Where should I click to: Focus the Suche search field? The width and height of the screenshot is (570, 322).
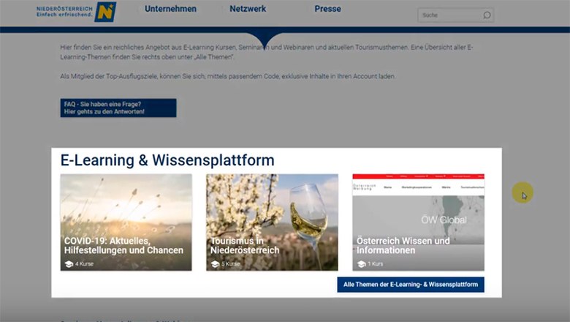tap(455, 15)
